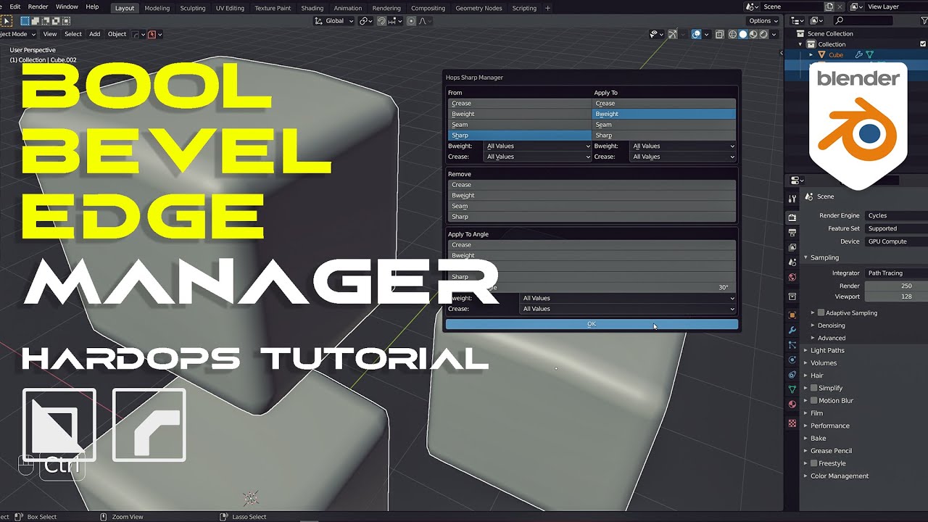Expand the Color Management panel
The height and width of the screenshot is (522, 928).
coord(839,476)
